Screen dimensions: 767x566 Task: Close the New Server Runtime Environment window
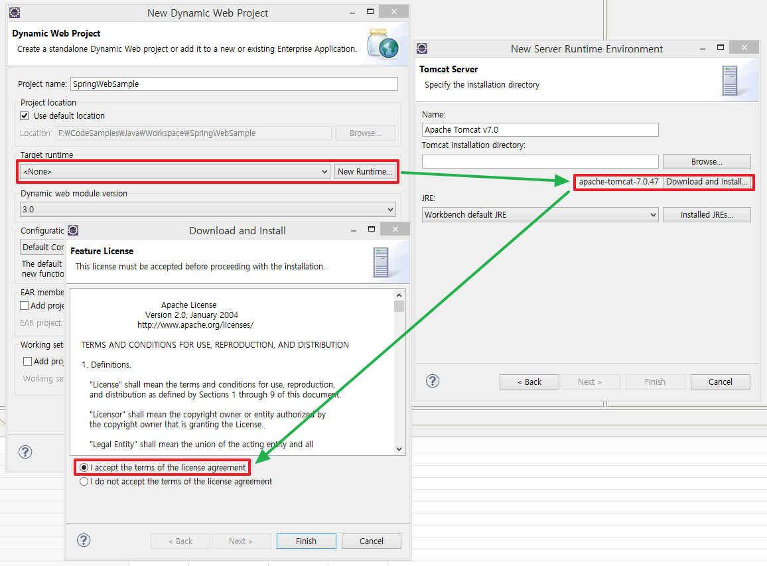pyautogui.click(x=744, y=48)
